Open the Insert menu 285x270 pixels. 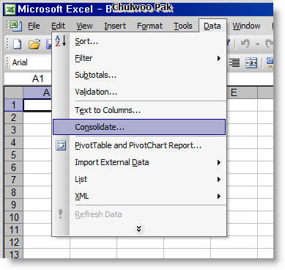click(x=115, y=26)
